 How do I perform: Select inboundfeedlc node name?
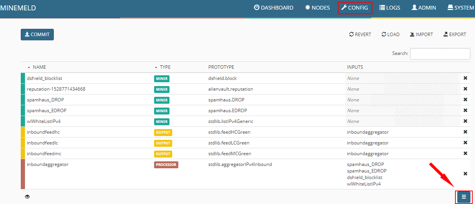[x=43, y=143]
